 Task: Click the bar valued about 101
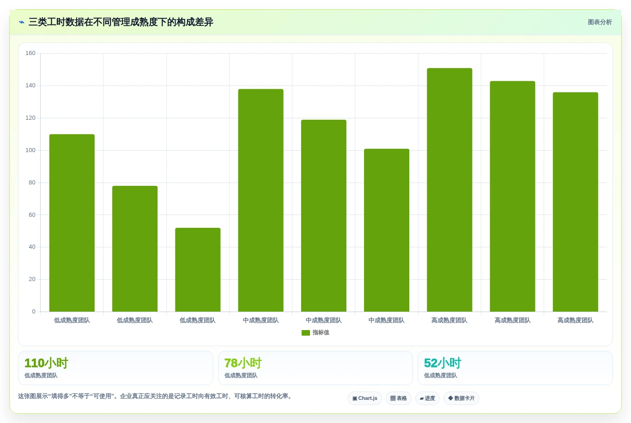pos(387,230)
